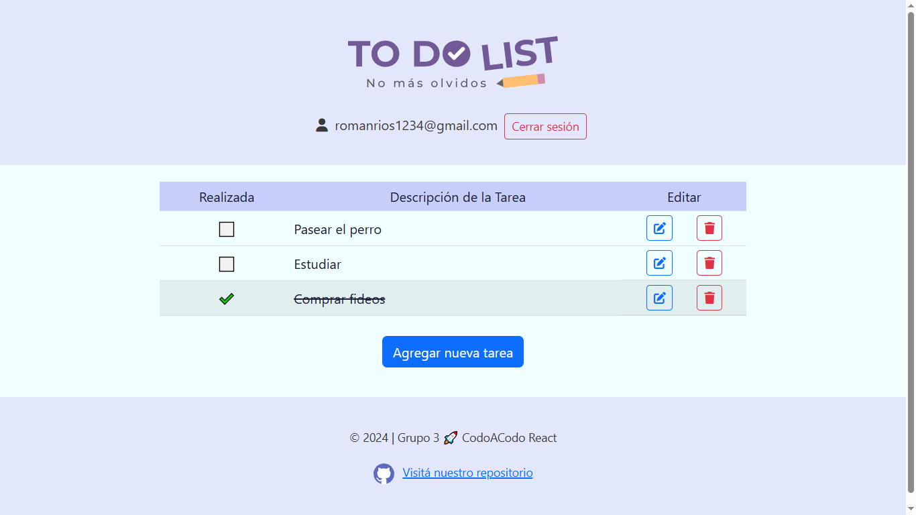
Task: Click the Realizada column header
Action: click(x=227, y=197)
